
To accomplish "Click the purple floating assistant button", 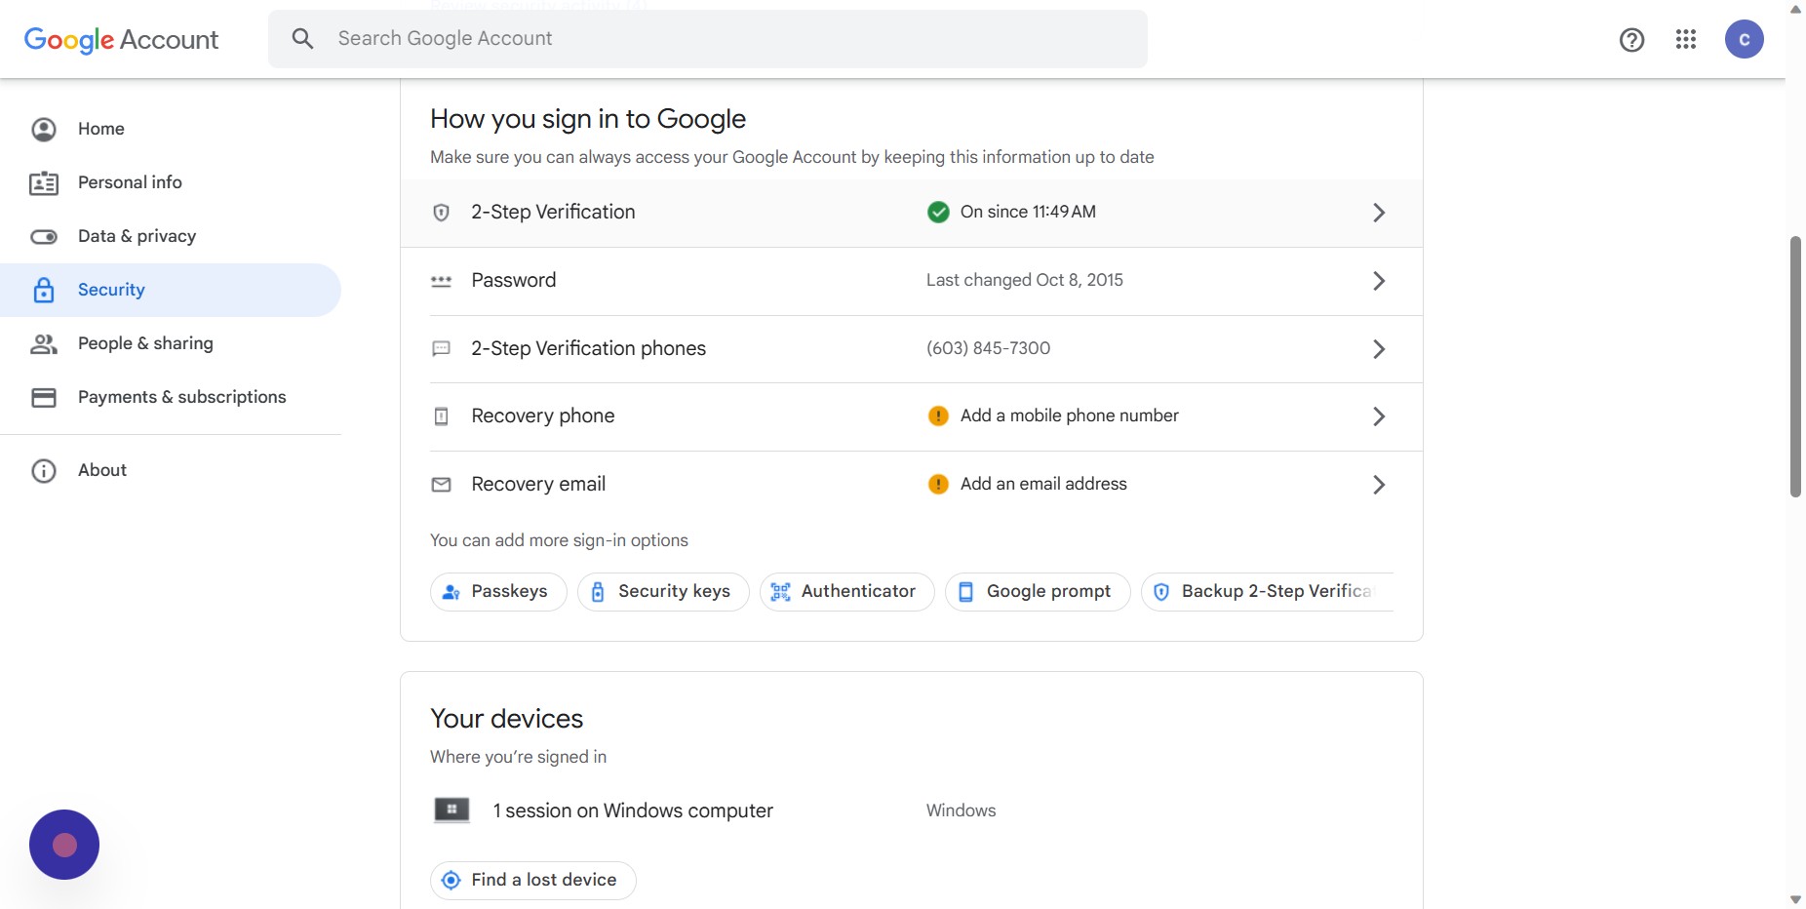I will (x=64, y=845).
